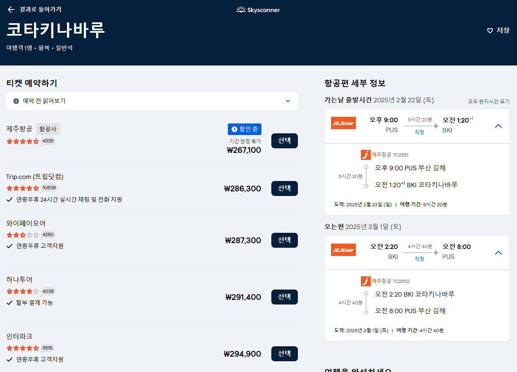Click the outbound airplane direct-flight icon
Screen dimensions: 517x372
(x=435, y=126)
